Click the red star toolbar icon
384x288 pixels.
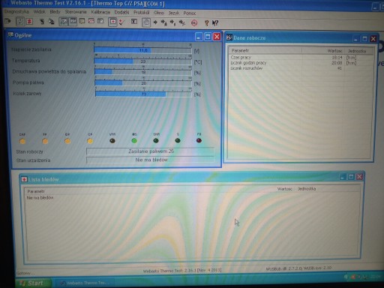[x=30, y=22]
